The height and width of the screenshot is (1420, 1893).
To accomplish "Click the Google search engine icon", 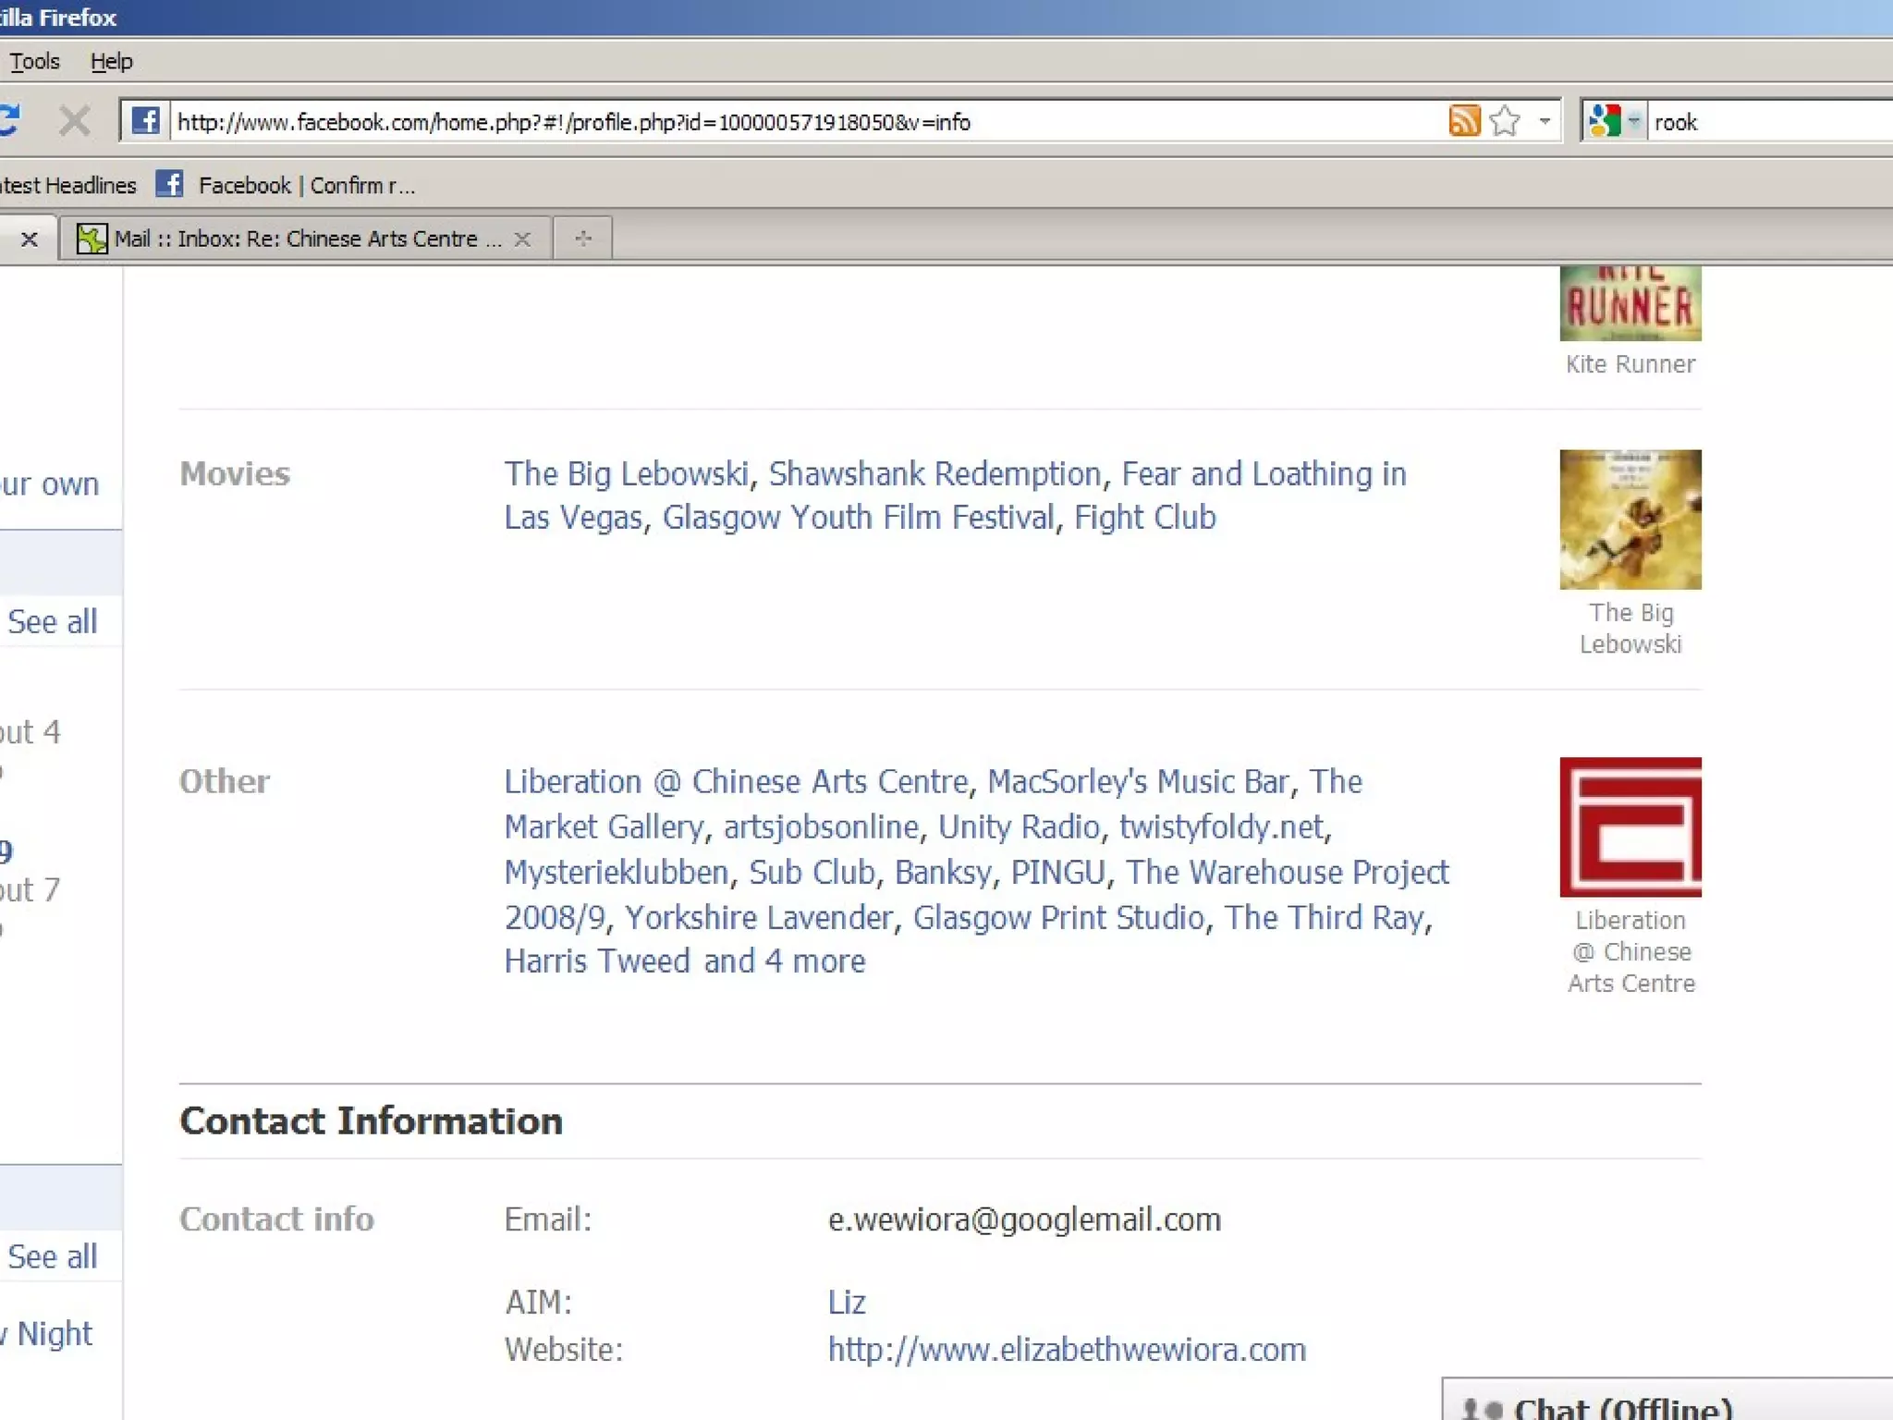I will click(1605, 121).
